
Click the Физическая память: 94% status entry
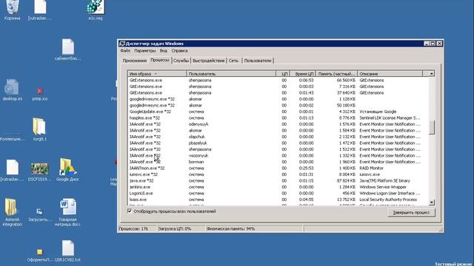(254, 228)
